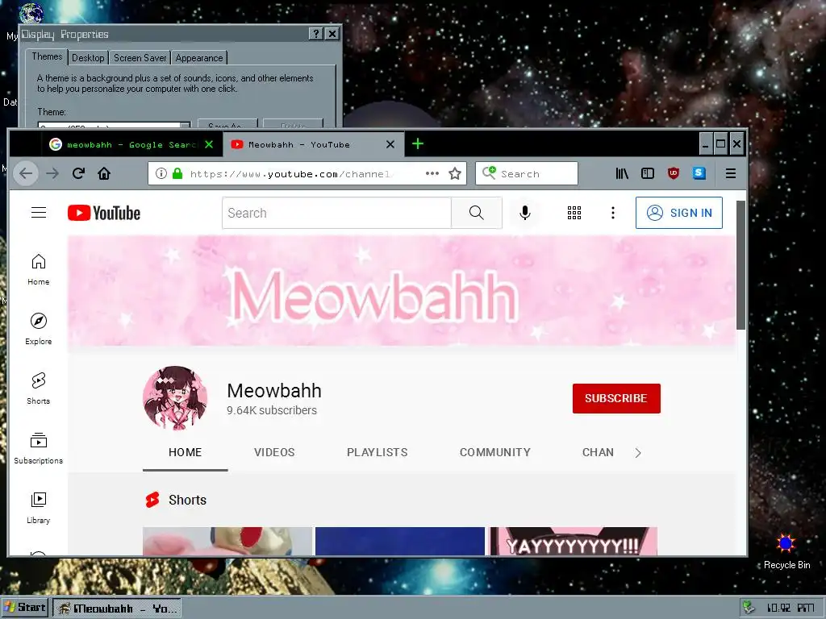Click the URL address bar field
The image size is (826, 619).
point(306,174)
